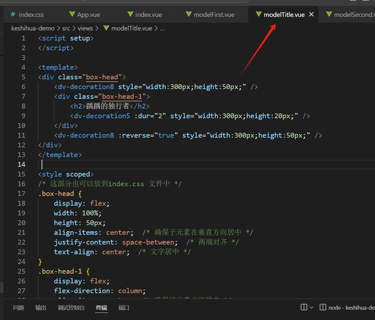Select the node - keshihua-demo terminal entry
Image resolution: width=375 pixels, height=320 pixels.
point(347,308)
